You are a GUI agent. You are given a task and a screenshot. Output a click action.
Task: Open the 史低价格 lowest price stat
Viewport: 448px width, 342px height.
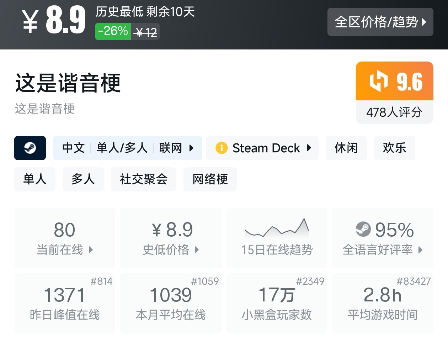pyautogui.click(x=171, y=238)
